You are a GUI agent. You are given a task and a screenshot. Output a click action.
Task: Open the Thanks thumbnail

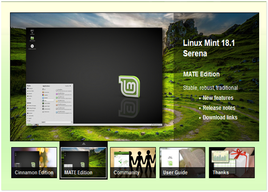(232, 162)
